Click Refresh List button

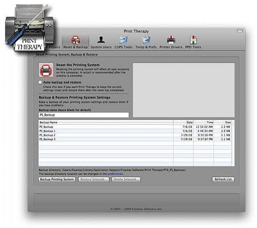223,179
